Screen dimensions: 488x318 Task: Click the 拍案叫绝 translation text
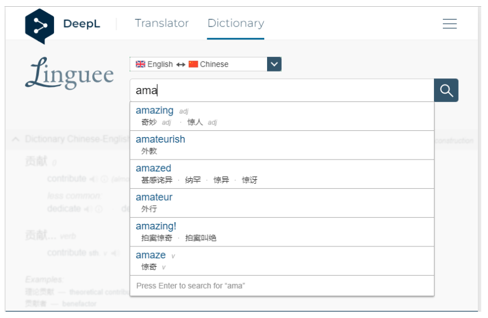click(201, 238)
